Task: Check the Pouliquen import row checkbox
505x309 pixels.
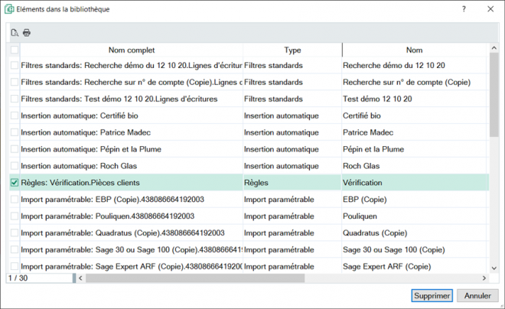Action: [x=15, y=216]
